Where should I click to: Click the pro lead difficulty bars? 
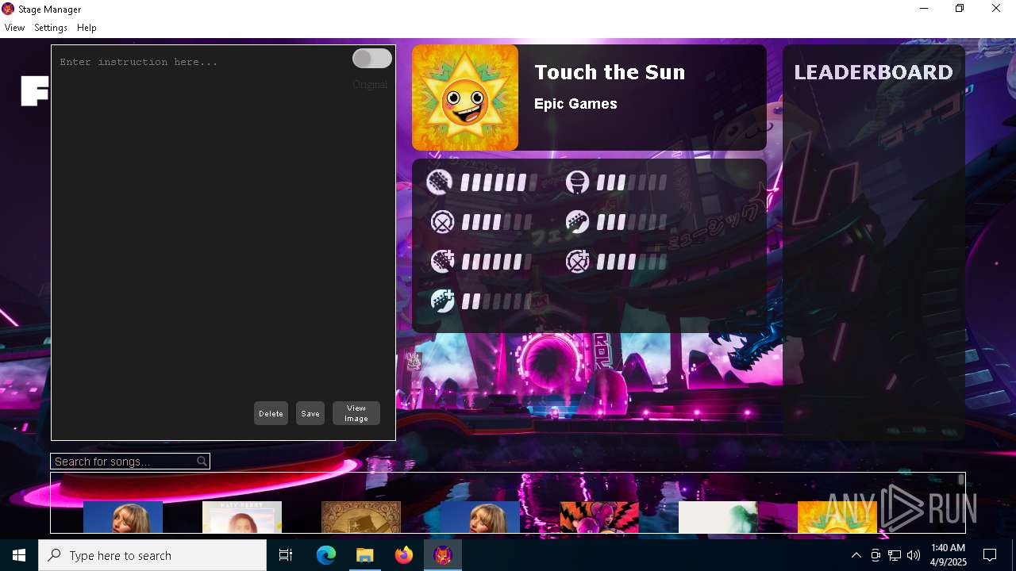[x=496, y=262]
